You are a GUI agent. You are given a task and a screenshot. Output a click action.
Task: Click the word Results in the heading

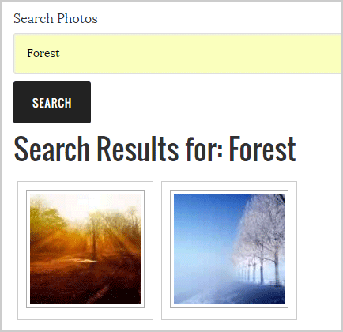pos(138,149)
